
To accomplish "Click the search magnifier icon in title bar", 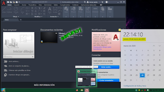I will pyautogui.click(x=85, y=2).
